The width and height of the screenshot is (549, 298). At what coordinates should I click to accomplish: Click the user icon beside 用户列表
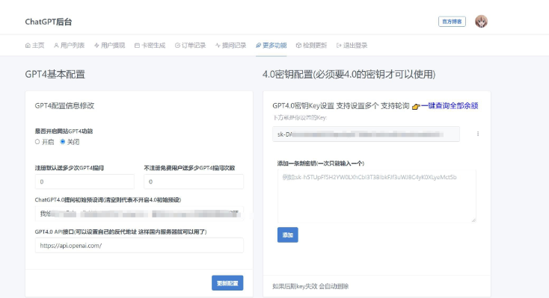tap(56, 46)
